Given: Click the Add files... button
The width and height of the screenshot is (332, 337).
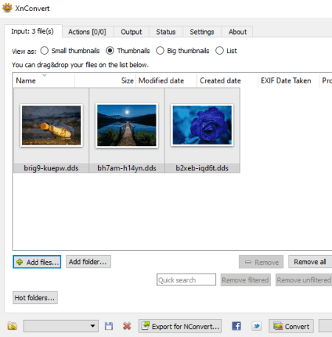Looking at the screenshot, I should pyautogui.click(x=37, y=262).
